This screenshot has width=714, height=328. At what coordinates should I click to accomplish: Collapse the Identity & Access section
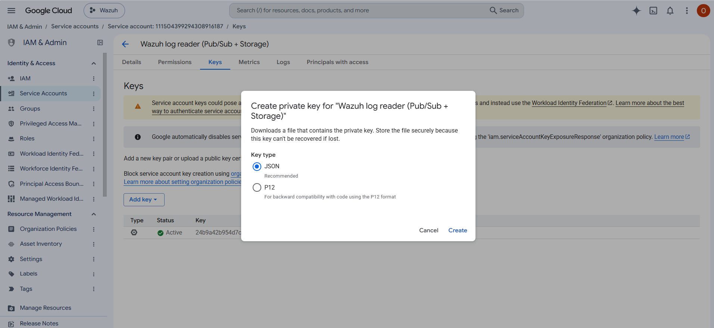(94, 63)
